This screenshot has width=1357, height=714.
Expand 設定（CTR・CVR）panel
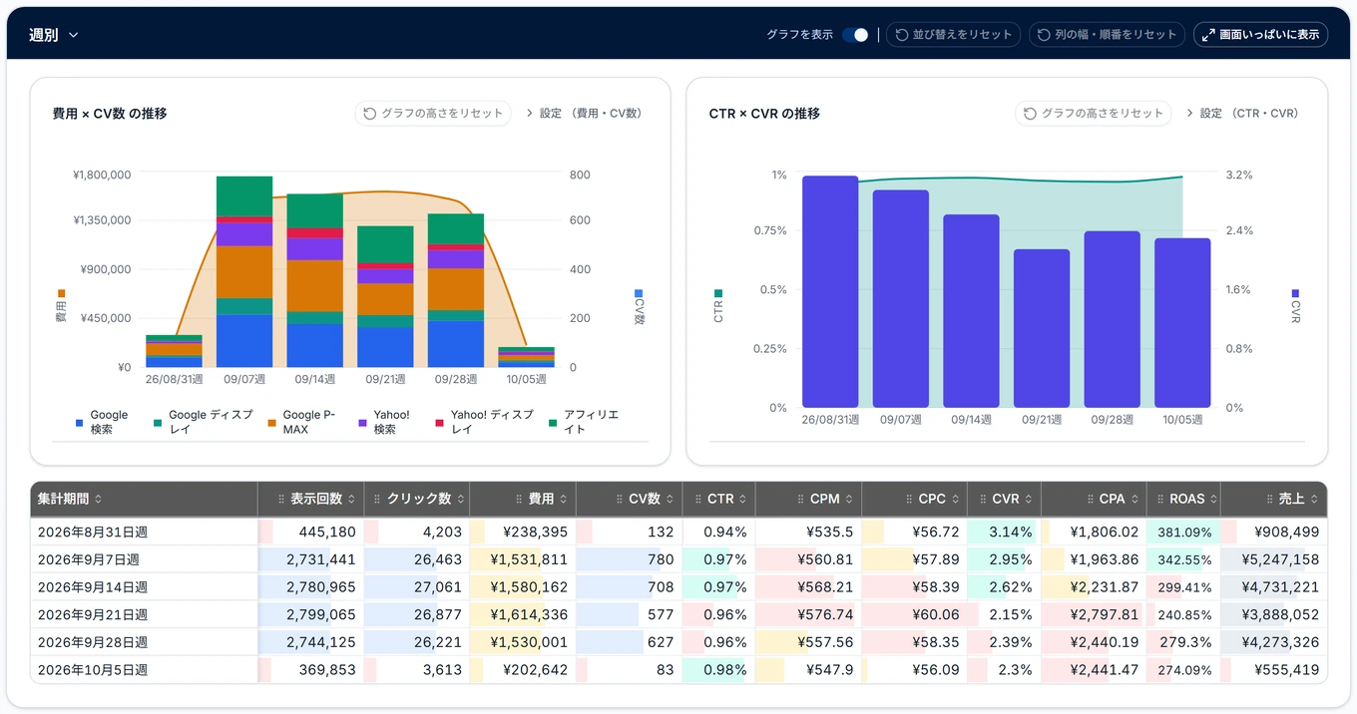tap(1244, 114)
